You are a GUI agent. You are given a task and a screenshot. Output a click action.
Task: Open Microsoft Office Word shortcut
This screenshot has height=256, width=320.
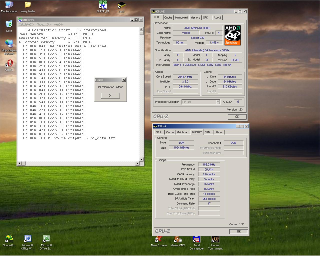(28, 242)
